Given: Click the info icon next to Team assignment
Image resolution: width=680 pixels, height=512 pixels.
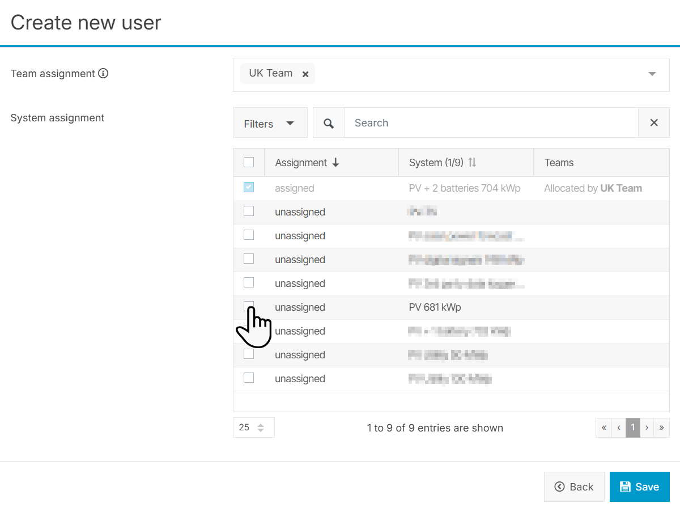Looking at the screenshot, I should click(103, 73).
